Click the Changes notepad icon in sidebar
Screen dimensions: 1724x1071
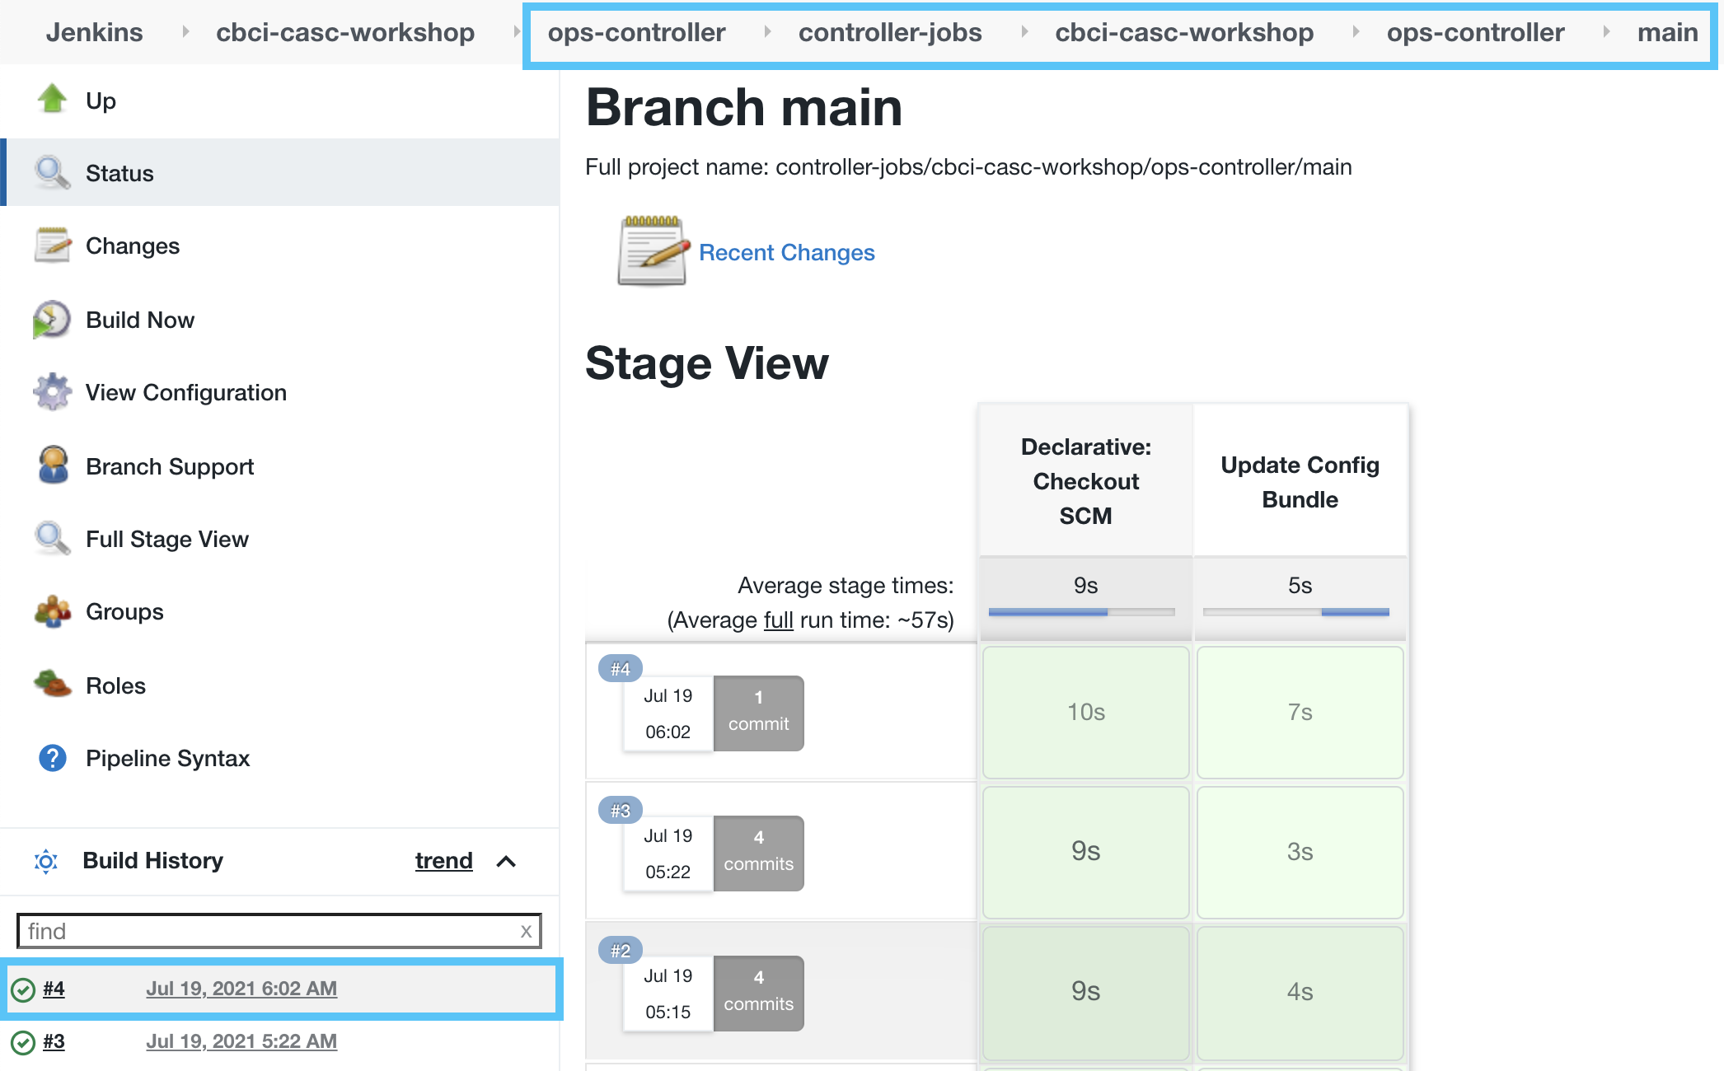point(52,246)
